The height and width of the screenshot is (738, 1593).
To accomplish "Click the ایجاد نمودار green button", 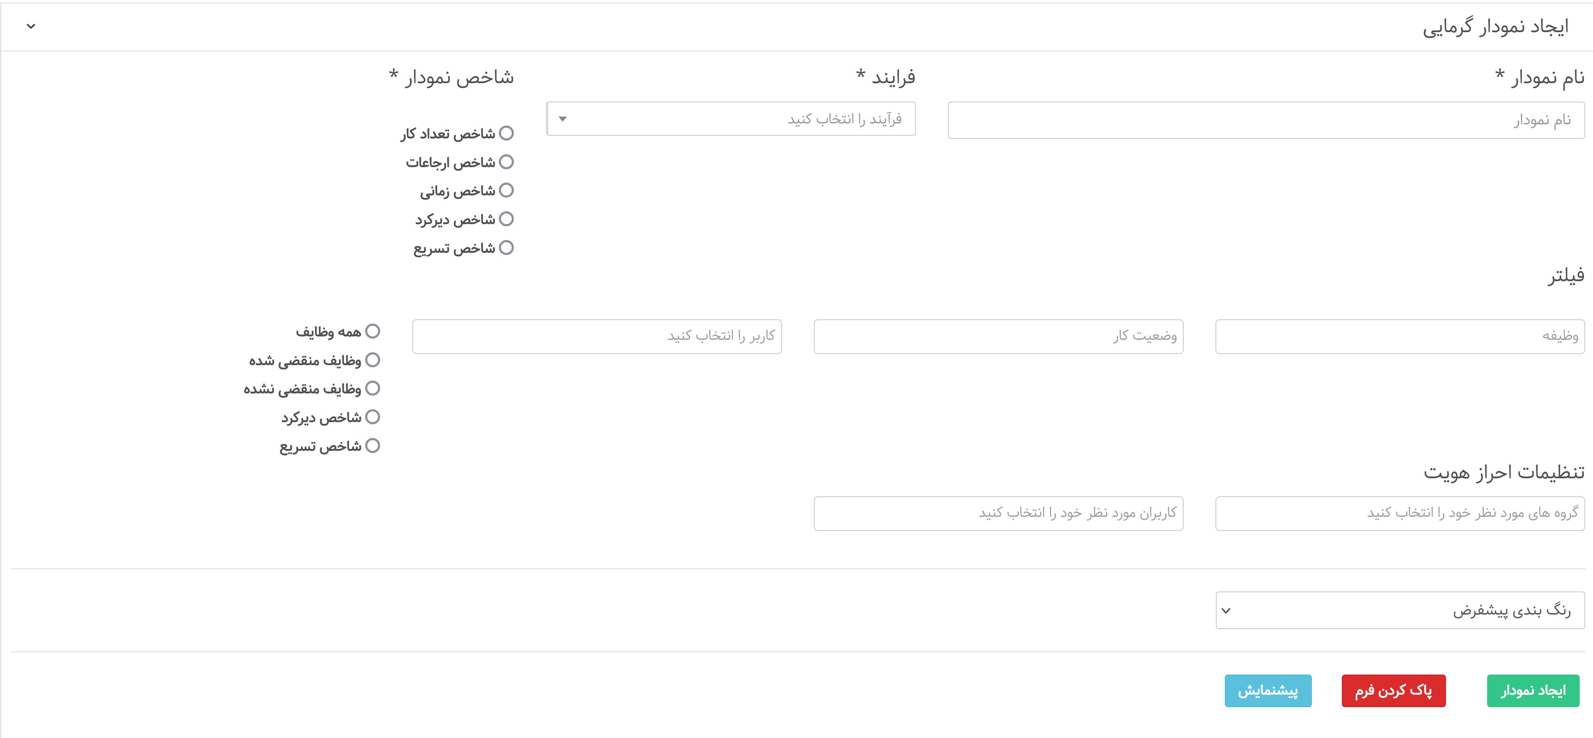I will (1533, 690).
